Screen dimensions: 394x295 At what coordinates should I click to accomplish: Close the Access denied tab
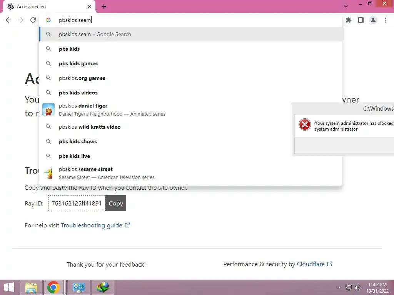tap(89, 7)
